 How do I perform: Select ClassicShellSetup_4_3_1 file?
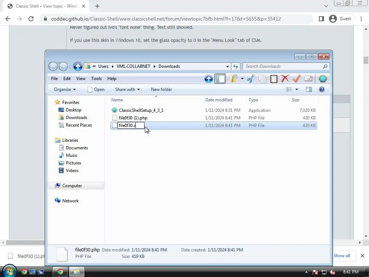point(141,110)
